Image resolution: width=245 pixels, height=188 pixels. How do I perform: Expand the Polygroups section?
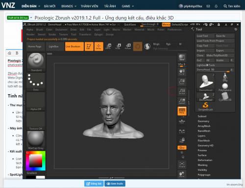point(204,175)
